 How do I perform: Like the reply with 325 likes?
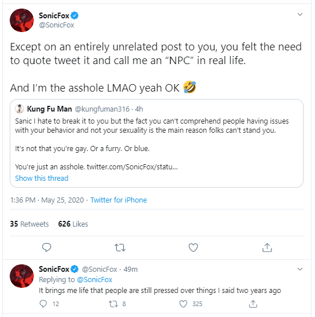click(x=183, y=304)
